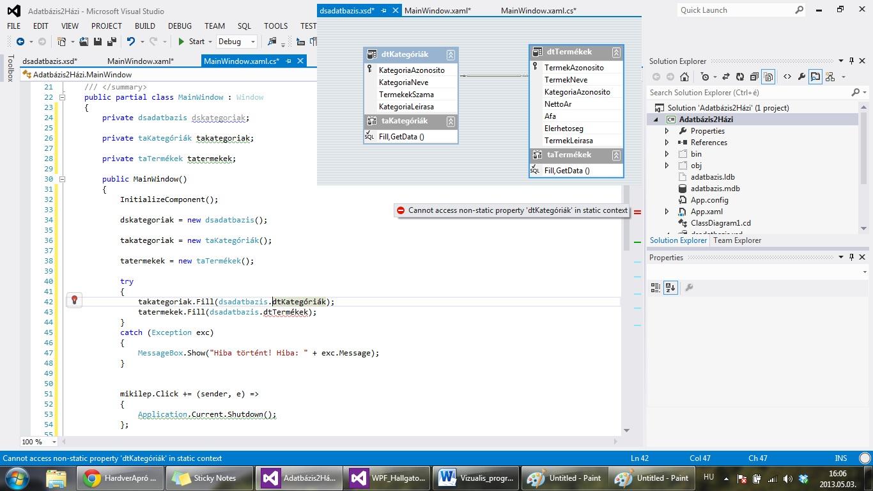Refresh the Solution Explorer
This screenshot has height=491, width=873.
point(740,77)
